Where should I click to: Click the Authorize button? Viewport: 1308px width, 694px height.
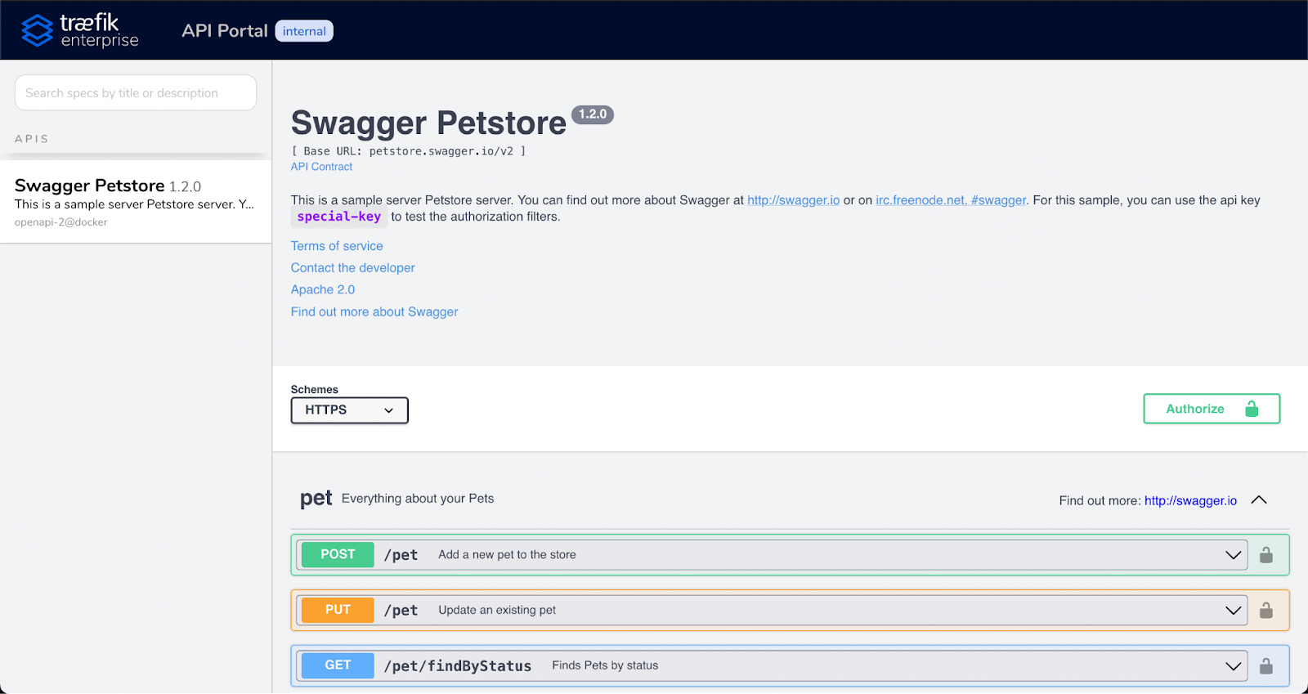1212,409
